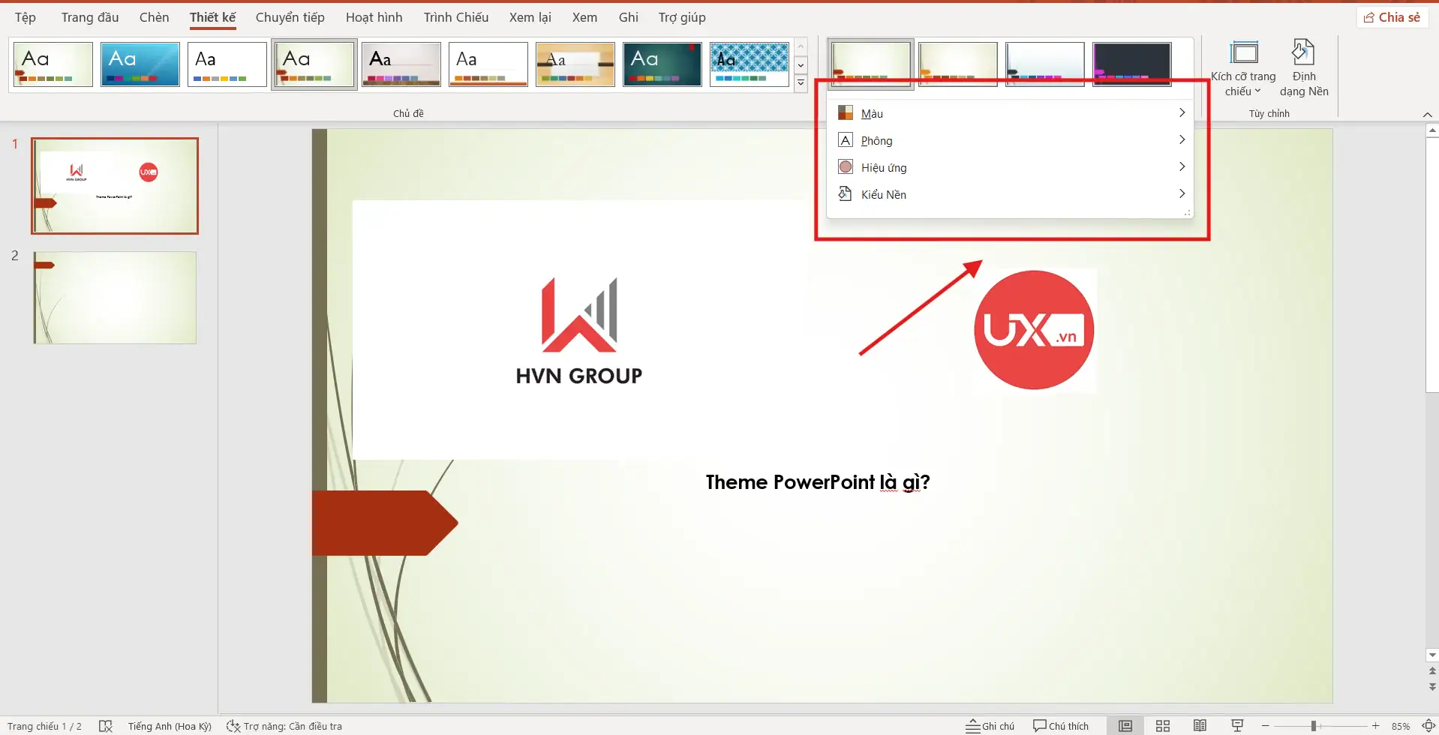The image size is (1439, 735).
Task: Apply the tan orange banner theme
Action: point(575,64)
